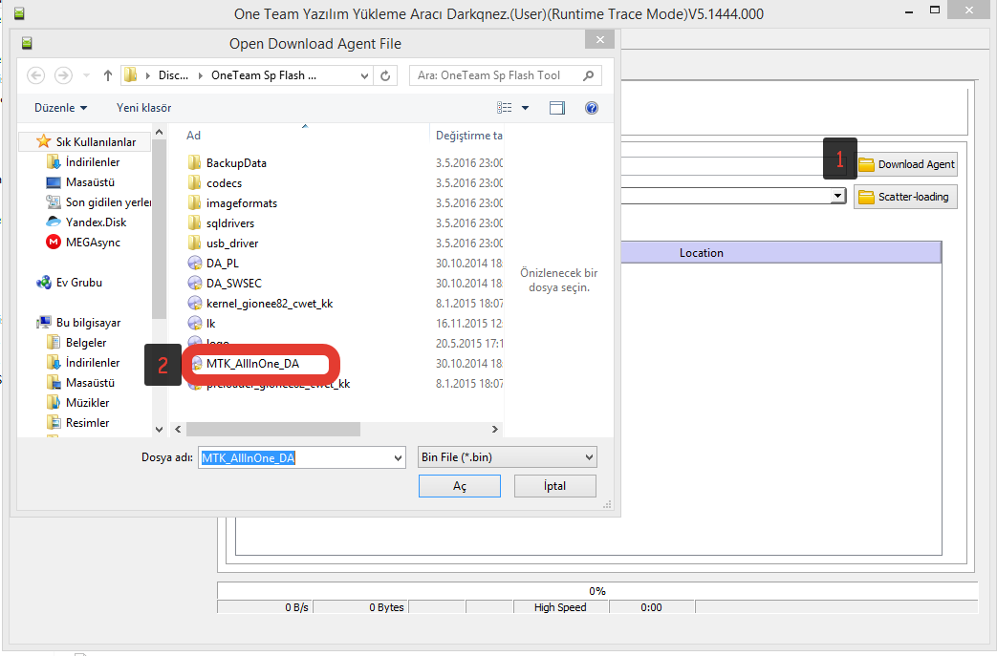Open the Bin File type dropdown

[x=507, y=457]
